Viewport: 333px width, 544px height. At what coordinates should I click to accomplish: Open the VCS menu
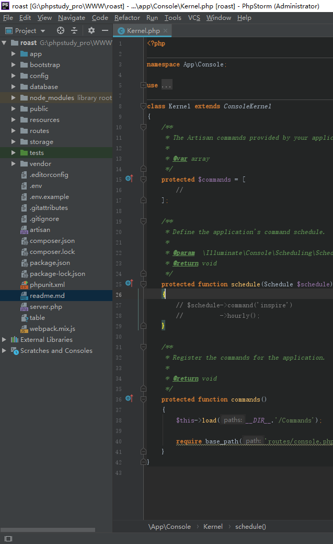click(x=194, y=17)
